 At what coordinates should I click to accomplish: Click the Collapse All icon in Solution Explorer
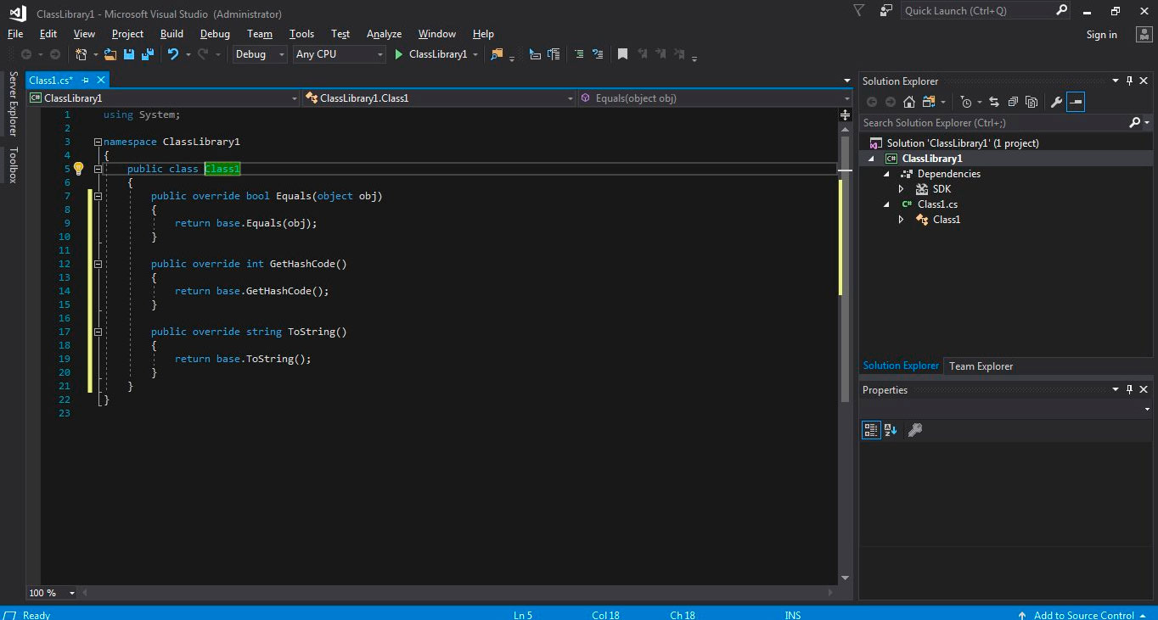1013,102
